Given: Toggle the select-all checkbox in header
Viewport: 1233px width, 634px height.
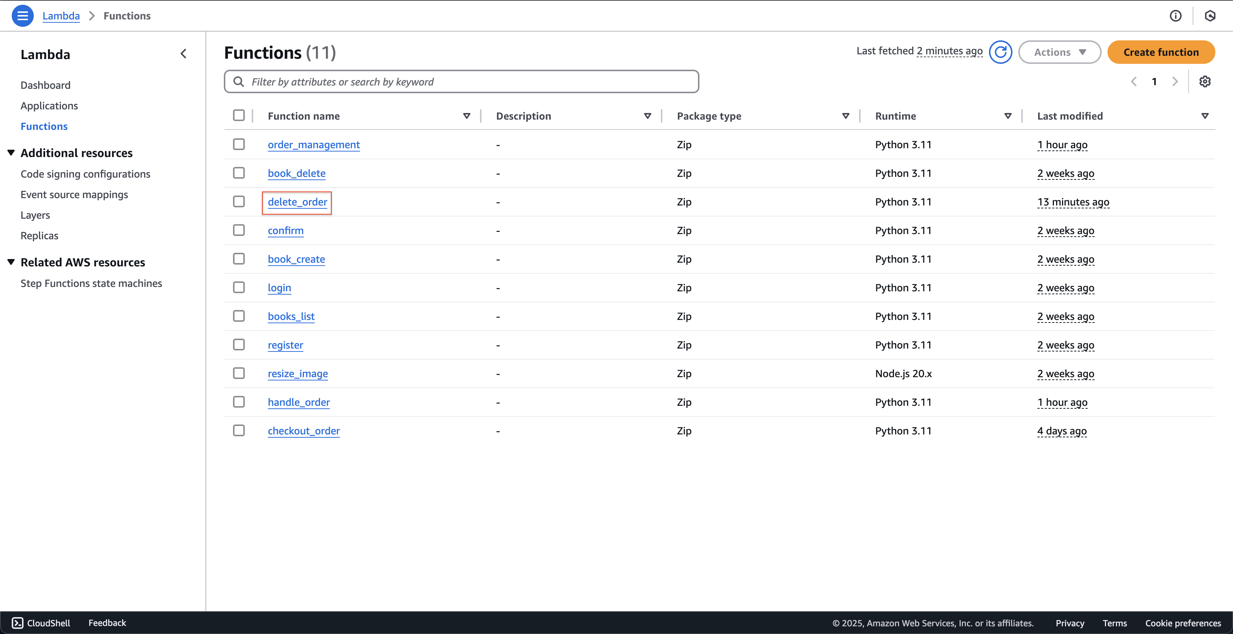Looking at the screenshot, I should click(x=239, y=115).
